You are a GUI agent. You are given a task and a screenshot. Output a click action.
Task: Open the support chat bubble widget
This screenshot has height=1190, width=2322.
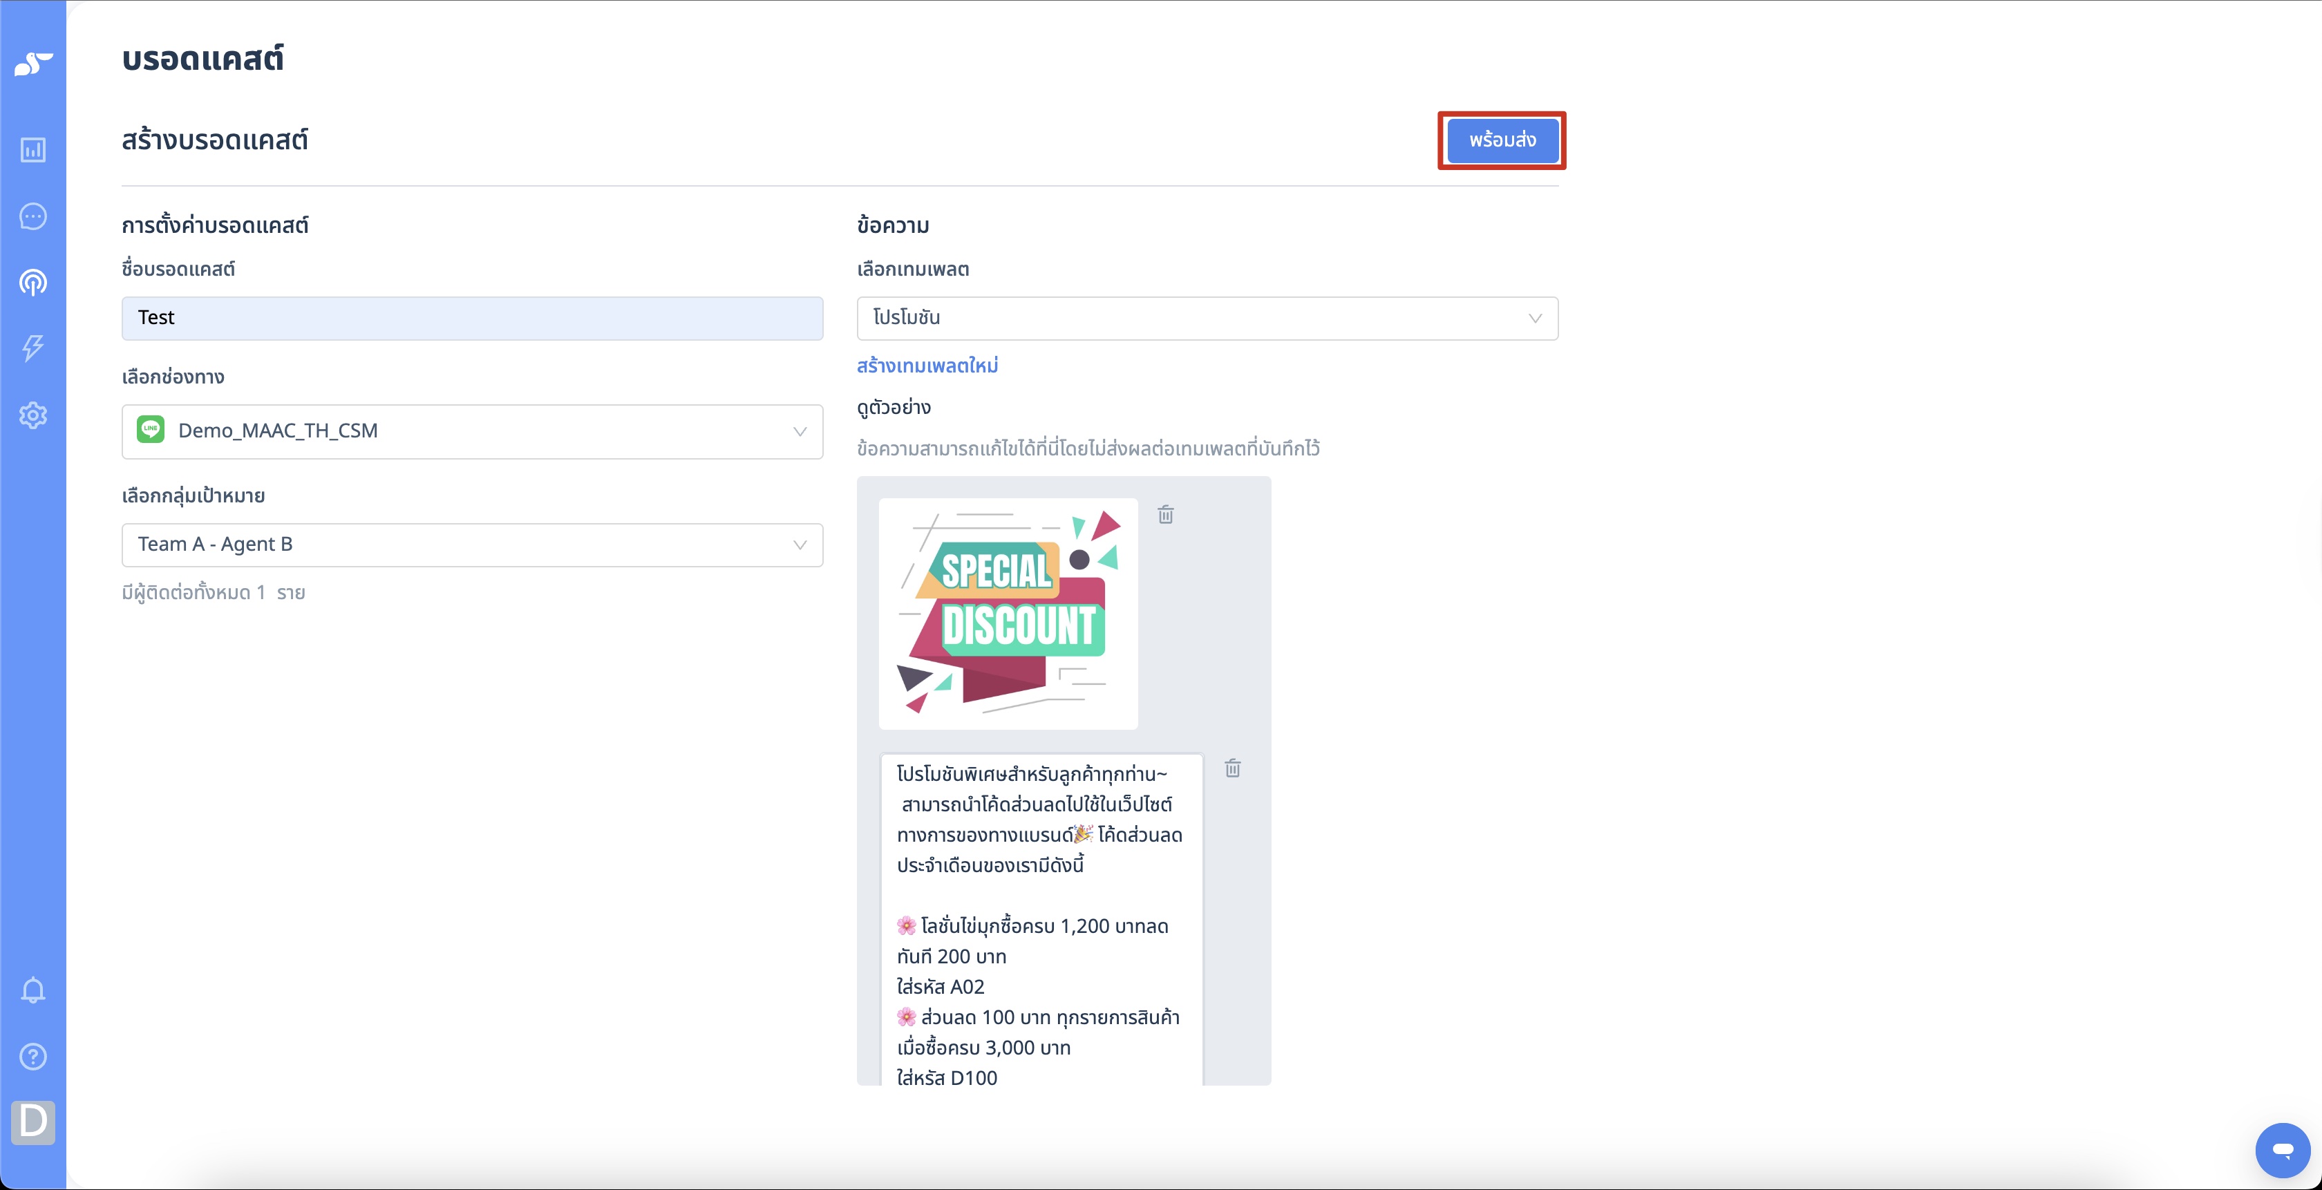pos(2283,1149)
